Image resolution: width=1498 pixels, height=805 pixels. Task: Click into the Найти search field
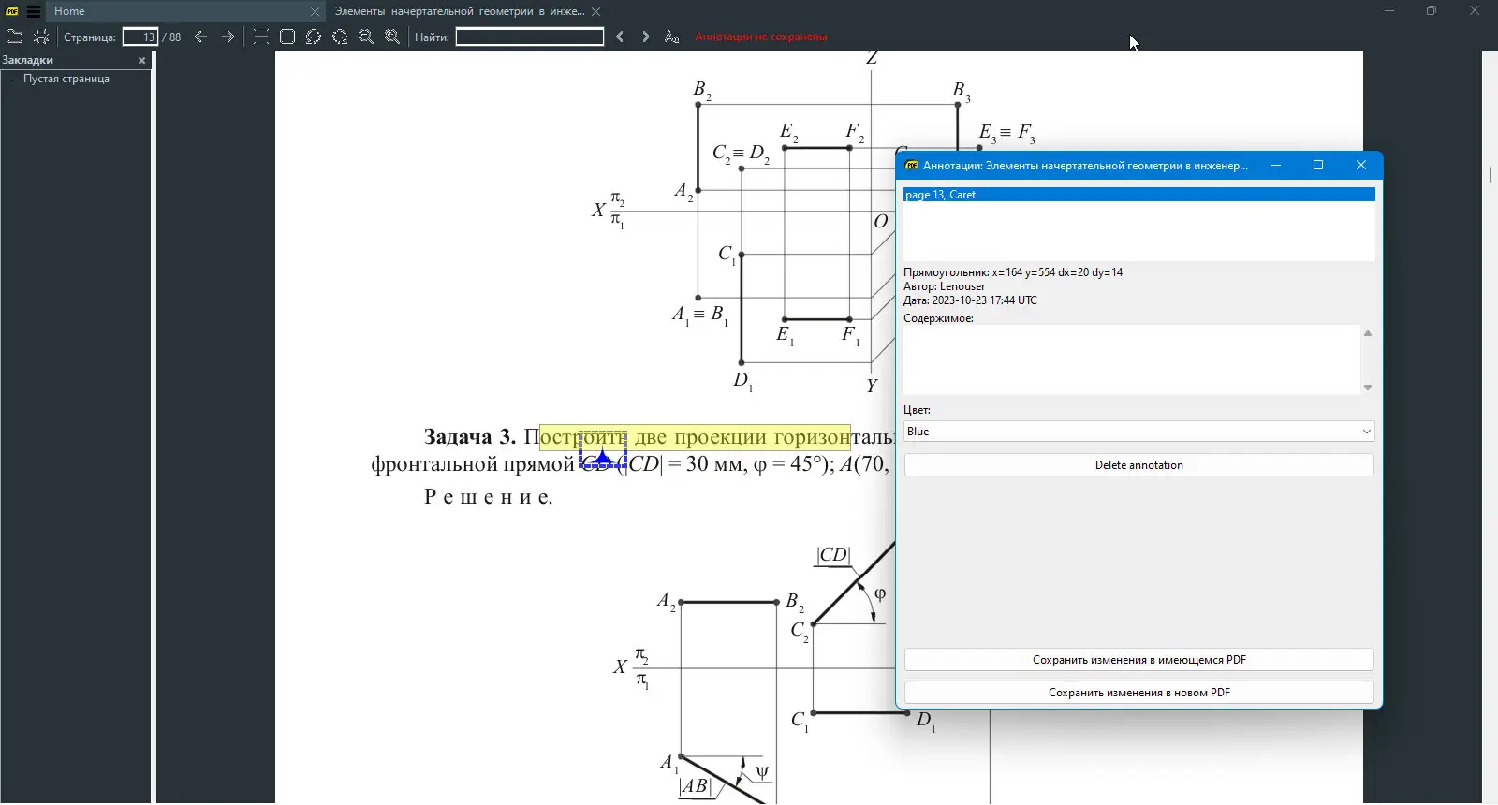(530, 37)
